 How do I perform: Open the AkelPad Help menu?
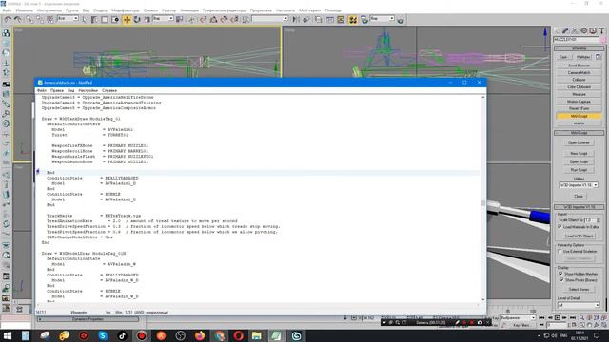point(109,90)
